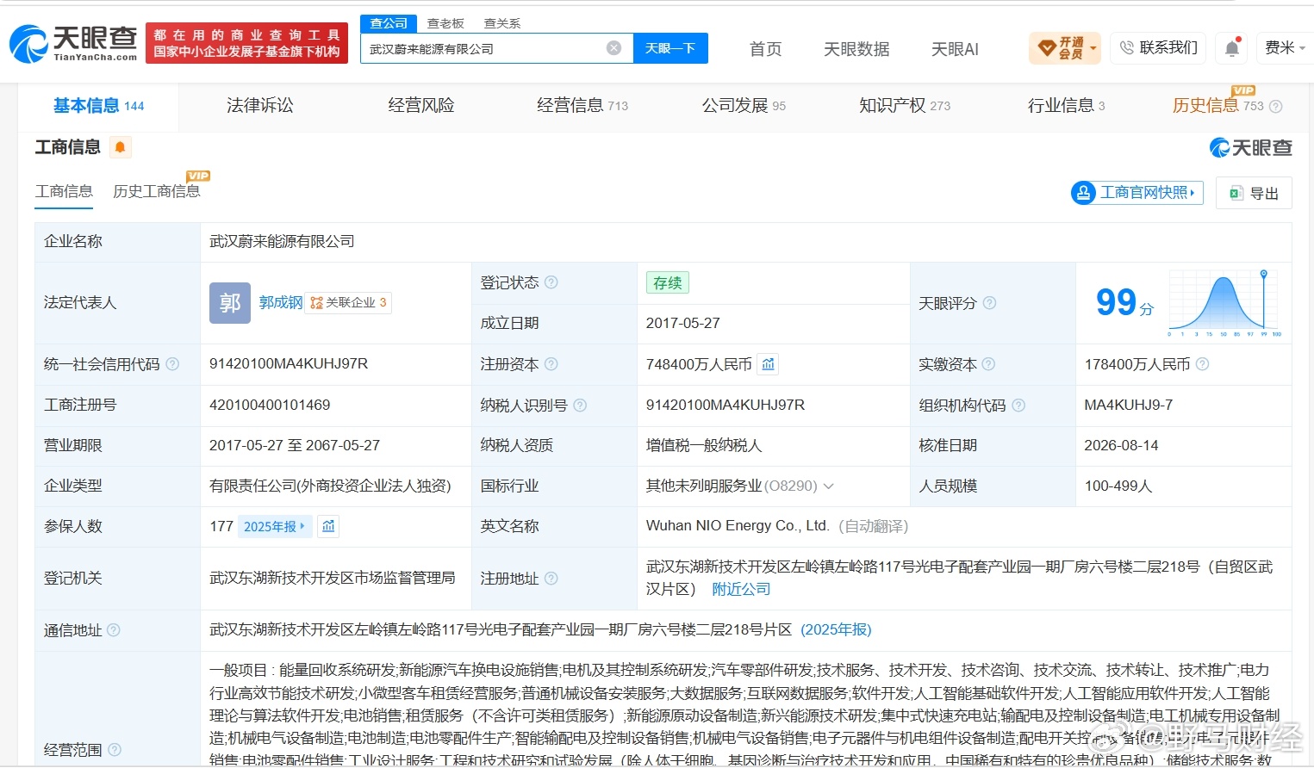Open the (2025年报) link after 通信地址
The height and width of the screenshot is (768, 1314).
(837, 630)
